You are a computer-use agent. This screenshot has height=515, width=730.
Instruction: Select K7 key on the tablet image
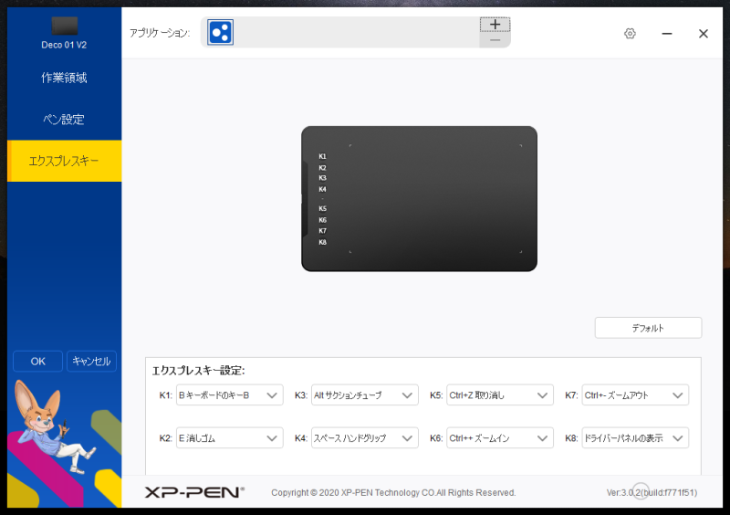323,231
